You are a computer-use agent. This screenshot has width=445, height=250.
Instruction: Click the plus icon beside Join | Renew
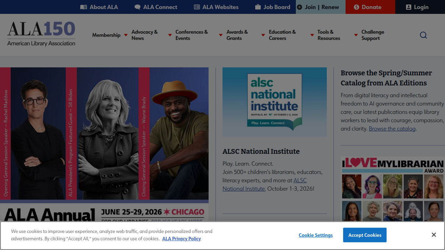click(299, 7)
